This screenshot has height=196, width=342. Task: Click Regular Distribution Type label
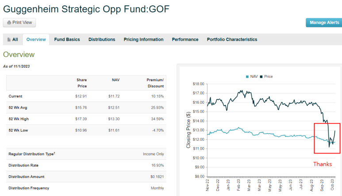pos(32,154)
